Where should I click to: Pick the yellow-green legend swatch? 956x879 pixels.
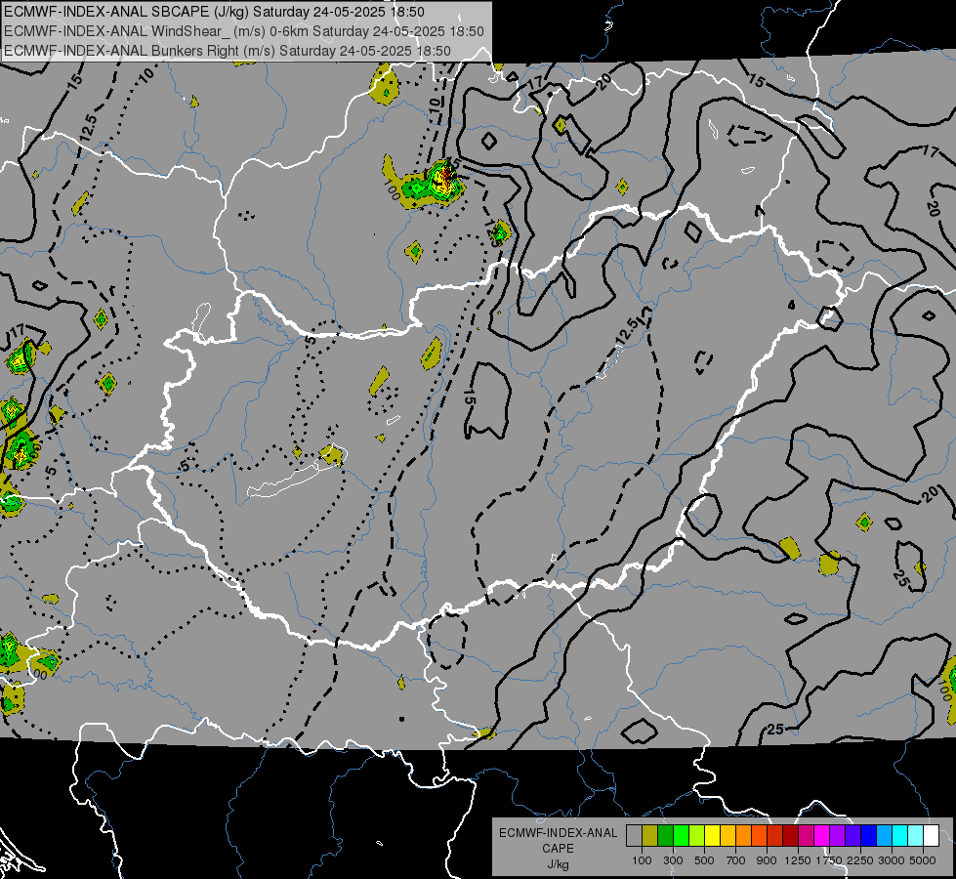[697, 835]
